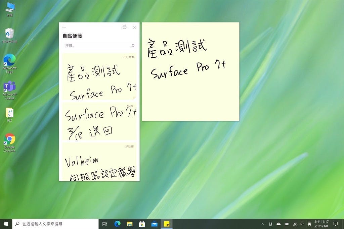Click the magnifier search icon in notes list
This screenshot has height=229, width=344.
[132, 46]
